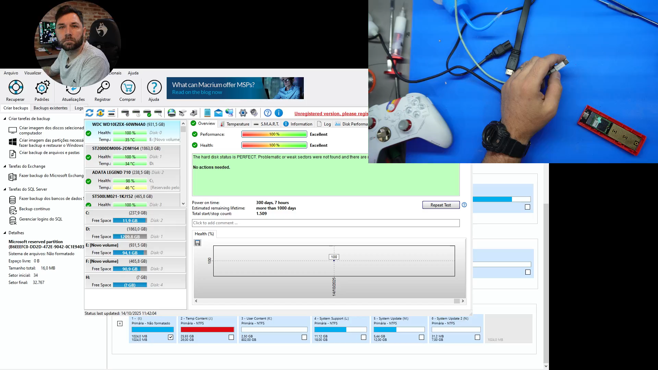Click the disk test green checkmark icon
Viewport: 658px width, 370px height.
147,113
